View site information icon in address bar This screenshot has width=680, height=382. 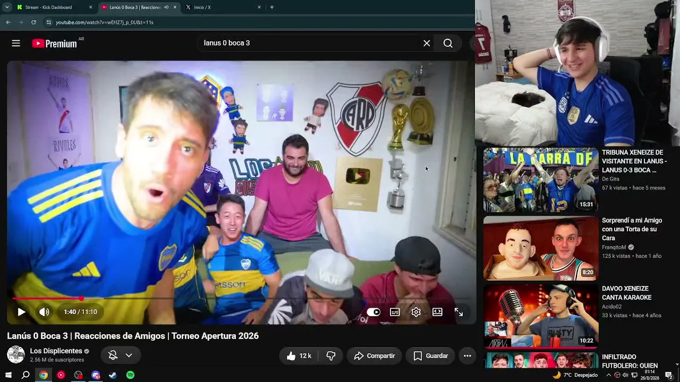49,22
